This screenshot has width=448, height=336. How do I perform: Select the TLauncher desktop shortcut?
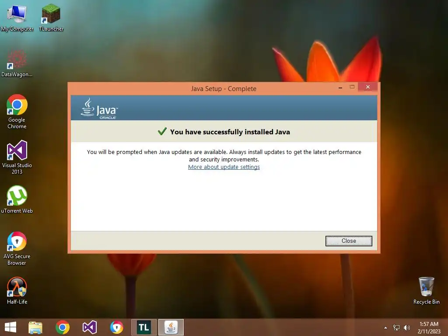click(x=51, y=18)
